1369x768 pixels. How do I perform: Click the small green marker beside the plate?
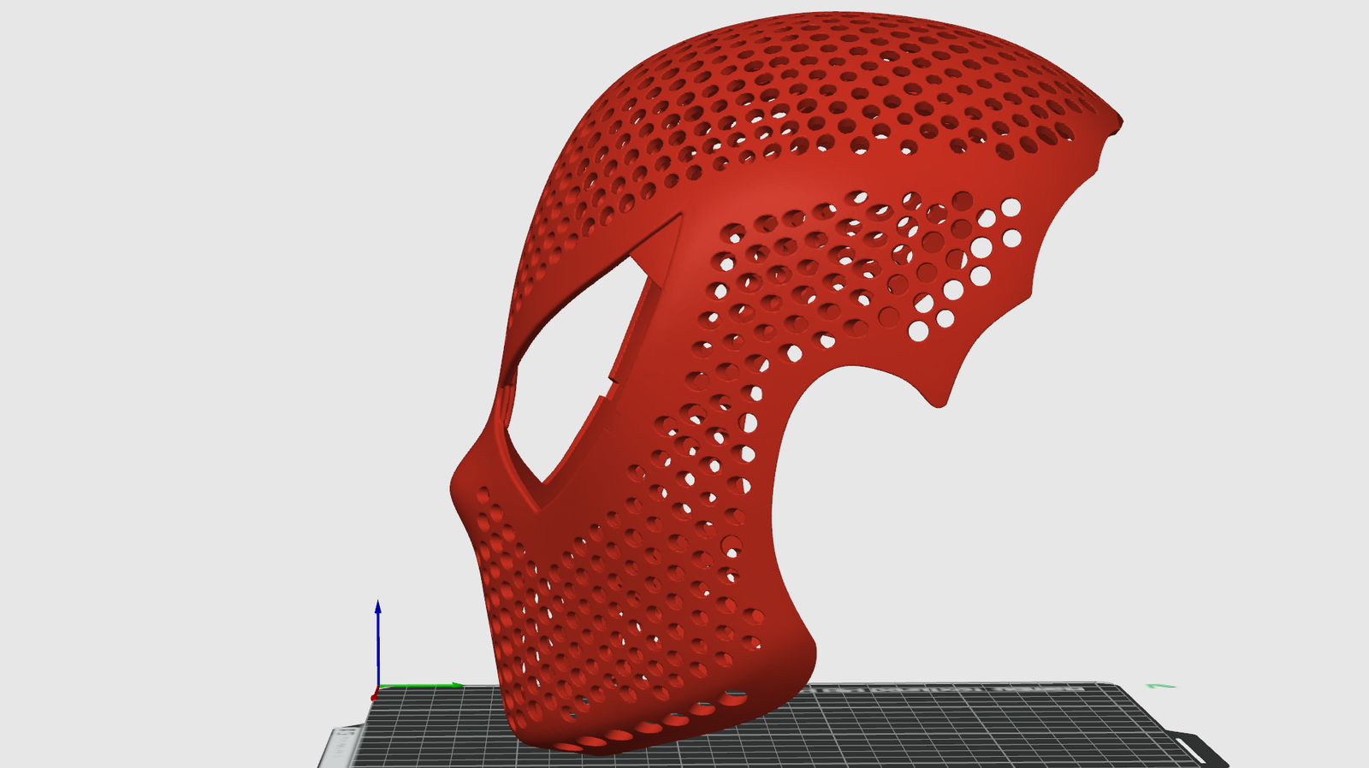pyautogui.click(x=1161, y=686)
